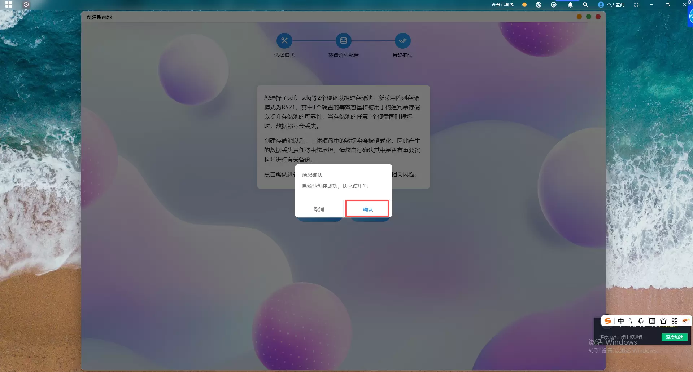This screenshot has height=372, width=693.
Task: Open the notification bell in top bar
Action: pos(570,5)
